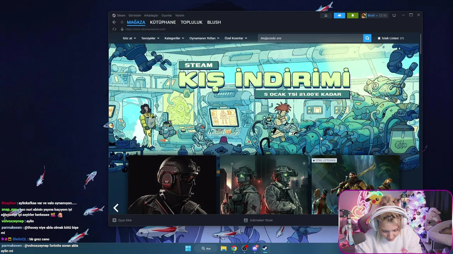Click the download icon beside İndirmeleri Yönet
The image size is (453, 254).
tap(246, 220)
